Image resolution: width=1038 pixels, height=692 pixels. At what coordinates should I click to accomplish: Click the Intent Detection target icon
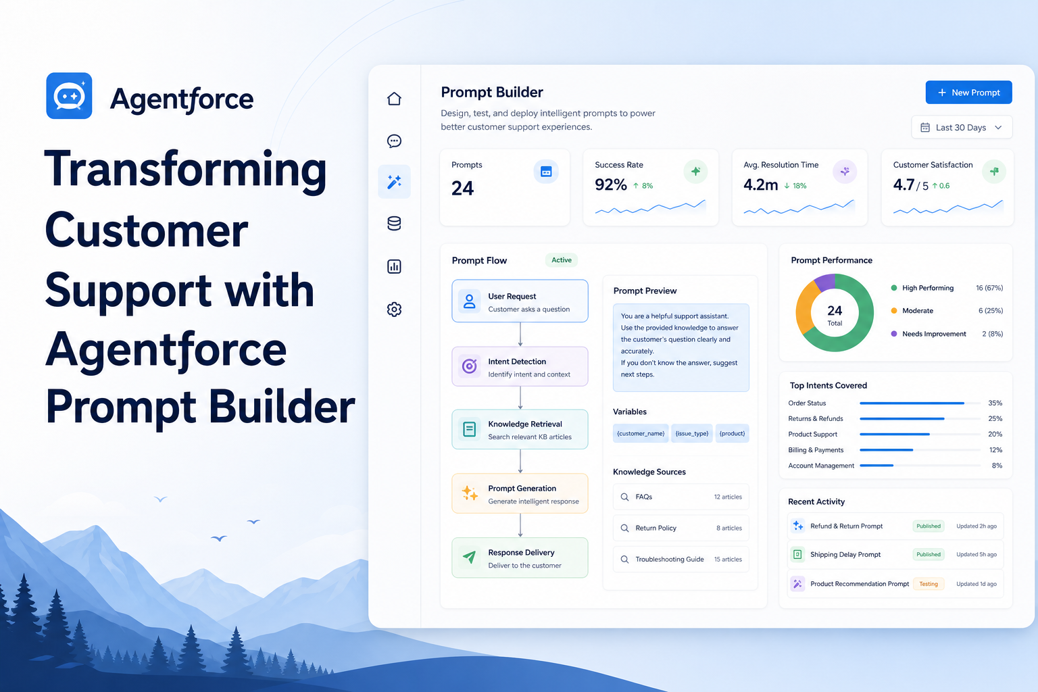(469, 366)
